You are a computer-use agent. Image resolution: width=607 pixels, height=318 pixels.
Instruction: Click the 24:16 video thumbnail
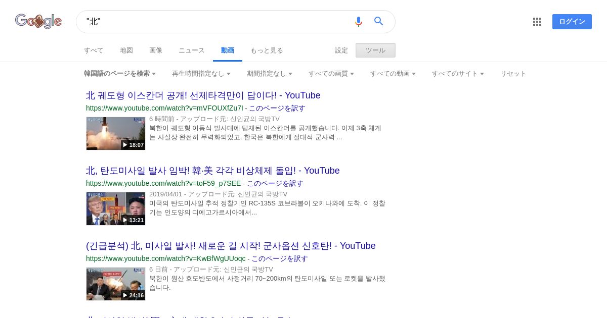point(116,284)
